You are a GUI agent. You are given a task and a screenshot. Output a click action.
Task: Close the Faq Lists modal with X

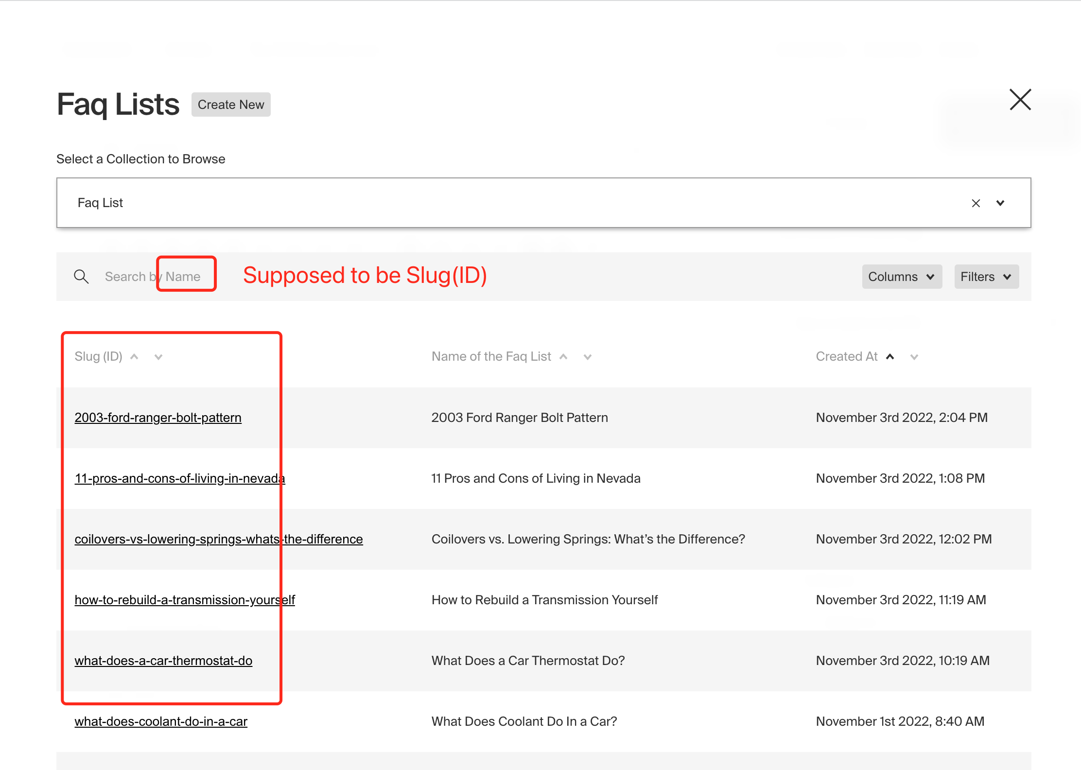tap(1020, 100)
